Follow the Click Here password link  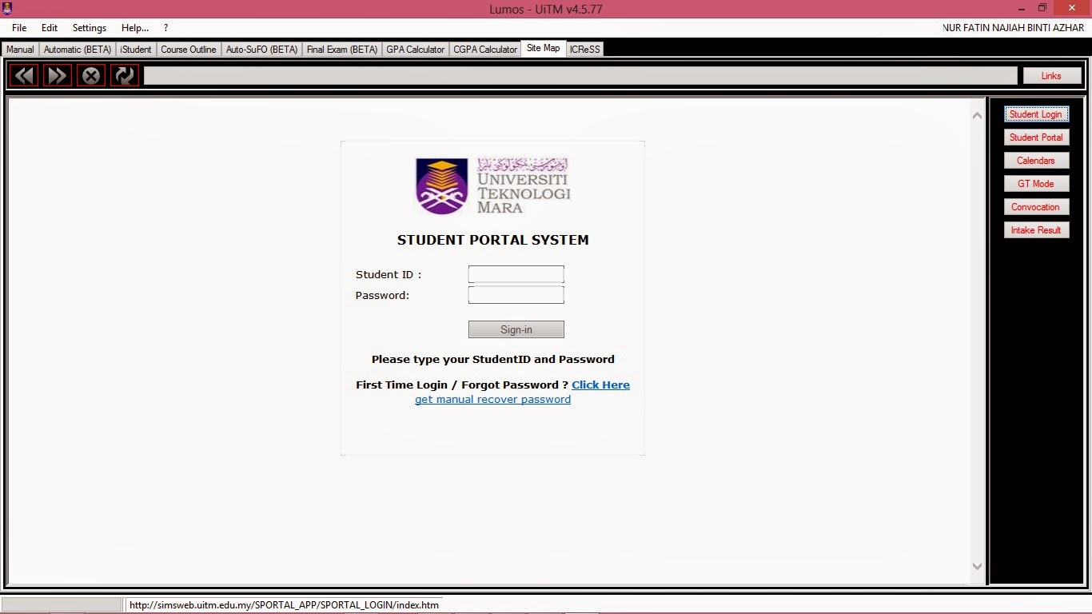pyautogui.click(x=600, y=385)
